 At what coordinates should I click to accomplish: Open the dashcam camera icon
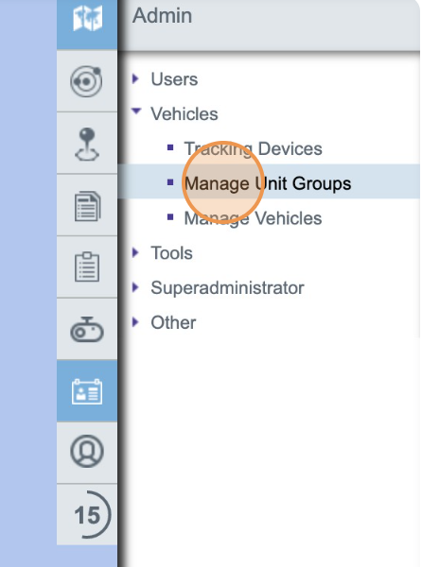[87, 330]
